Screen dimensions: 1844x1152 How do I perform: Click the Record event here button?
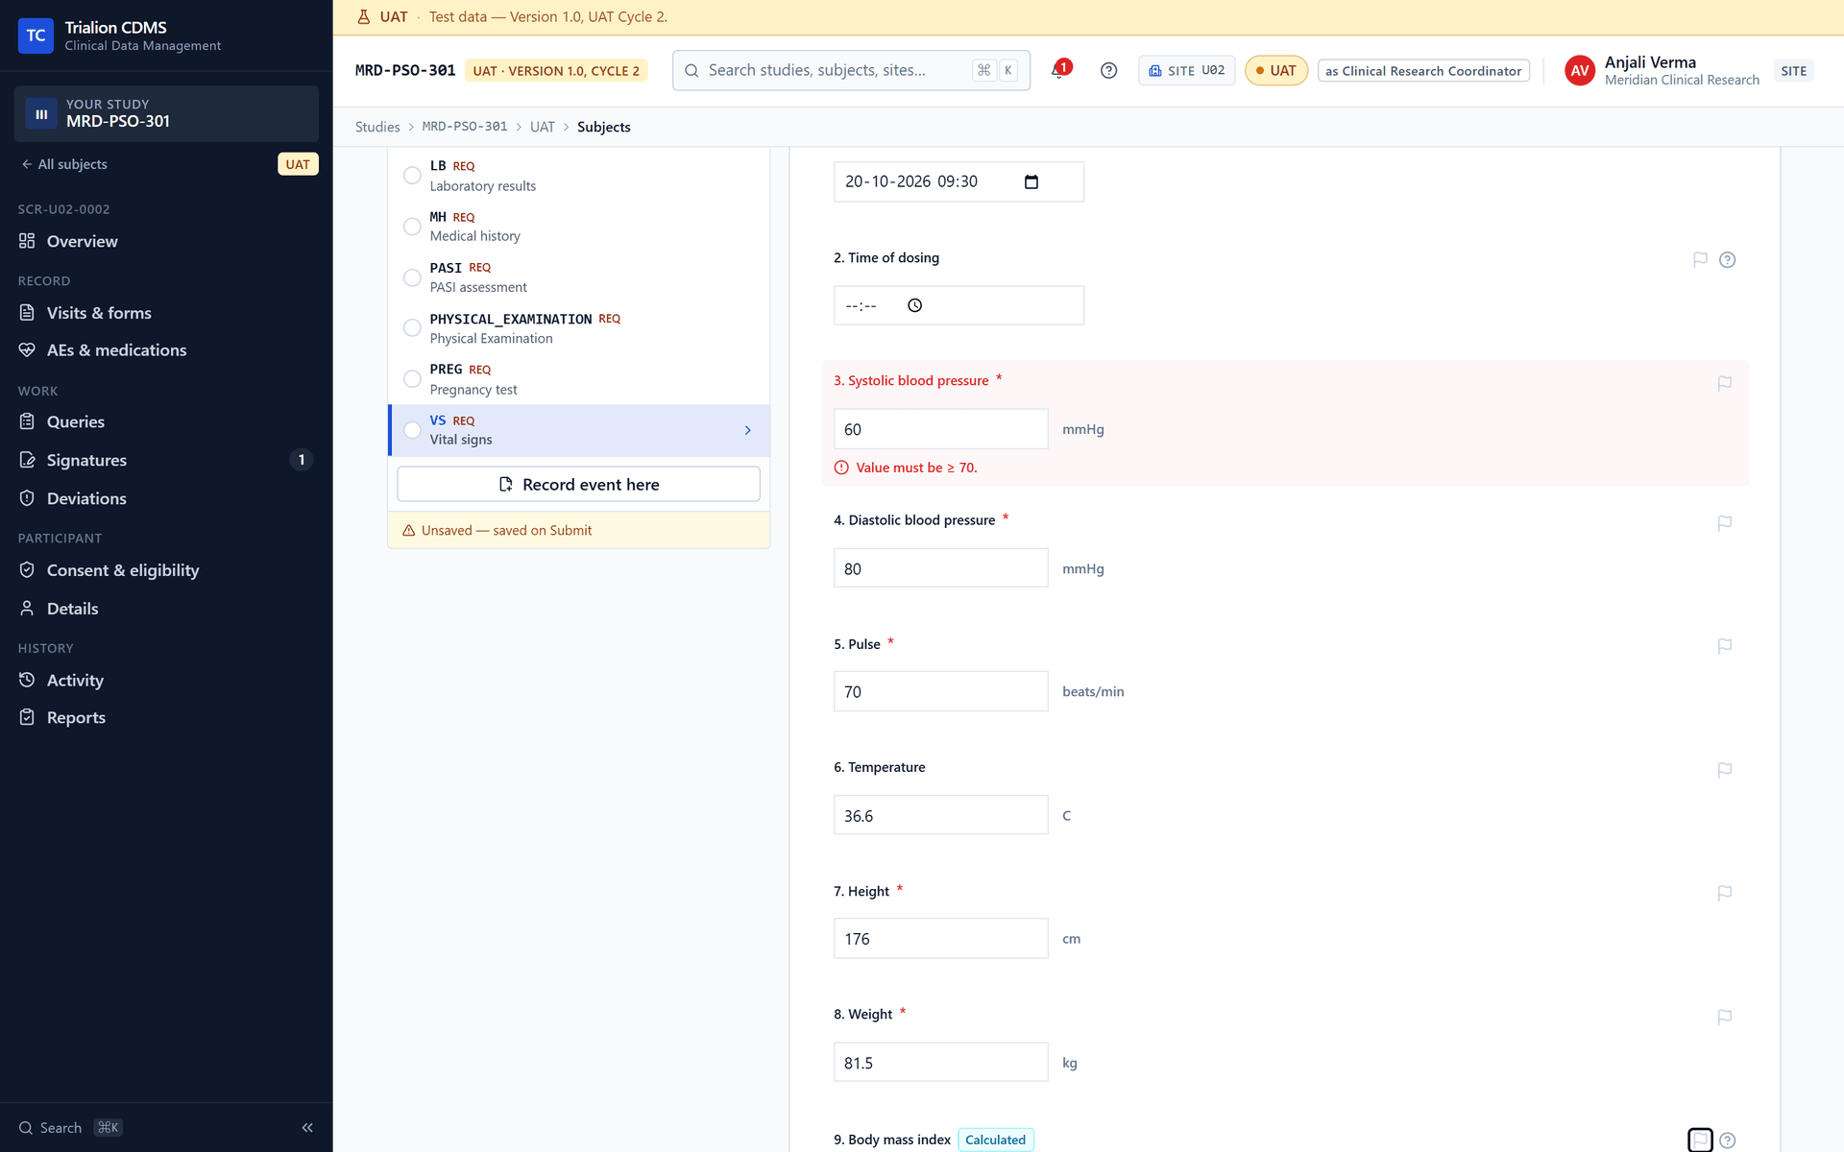tap(578, 484)
